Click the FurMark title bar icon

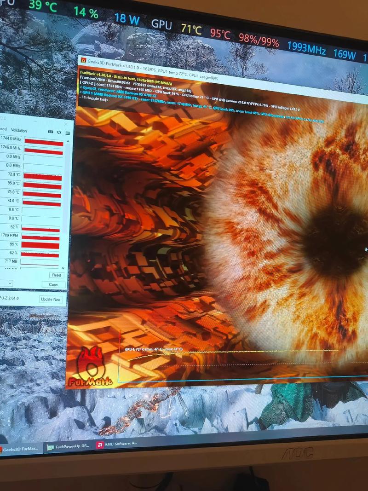(83, 60)
